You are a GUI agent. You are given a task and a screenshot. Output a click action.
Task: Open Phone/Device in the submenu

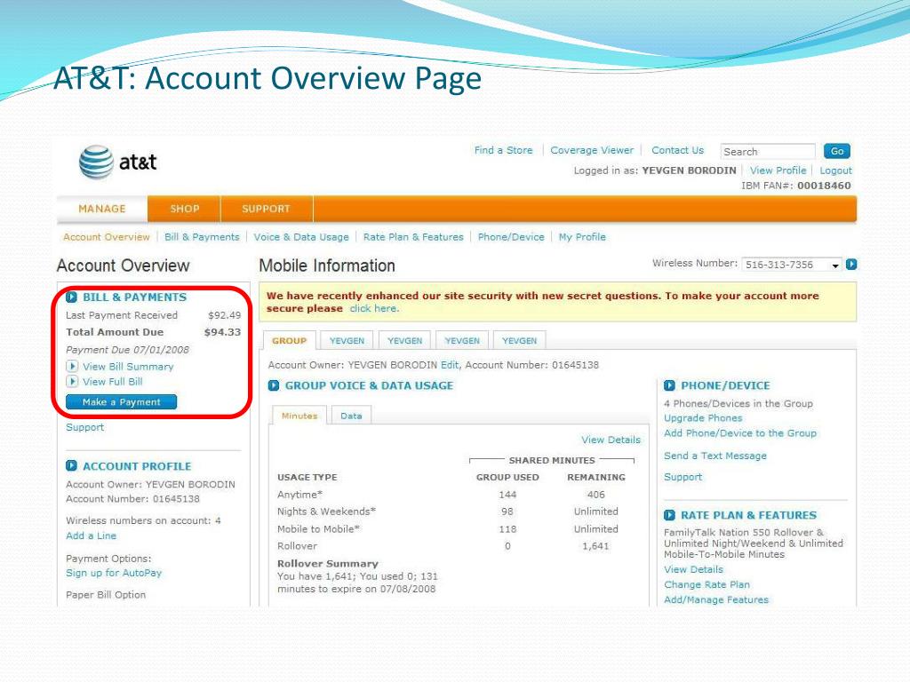click(511, 237)
